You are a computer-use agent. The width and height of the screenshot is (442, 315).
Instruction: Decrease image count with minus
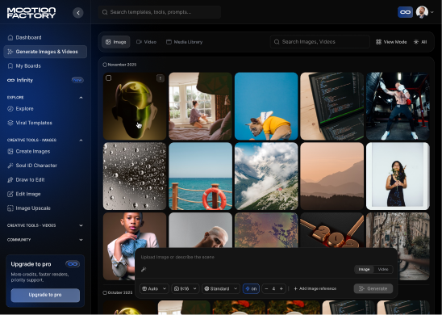(266, 289)
